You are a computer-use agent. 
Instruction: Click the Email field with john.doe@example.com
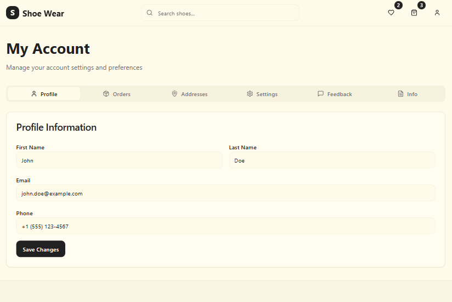pos(225,193)
